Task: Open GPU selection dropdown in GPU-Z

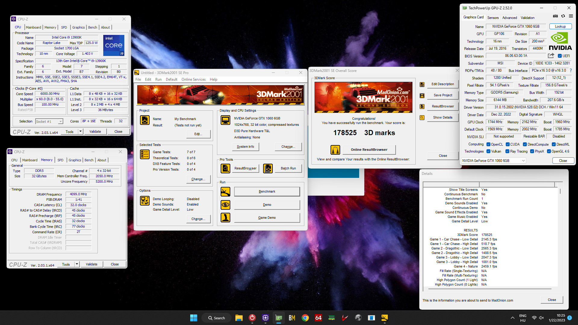Action: point(493,161)
